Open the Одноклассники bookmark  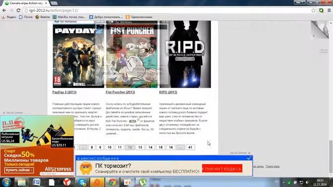click(x=139, y=17)
